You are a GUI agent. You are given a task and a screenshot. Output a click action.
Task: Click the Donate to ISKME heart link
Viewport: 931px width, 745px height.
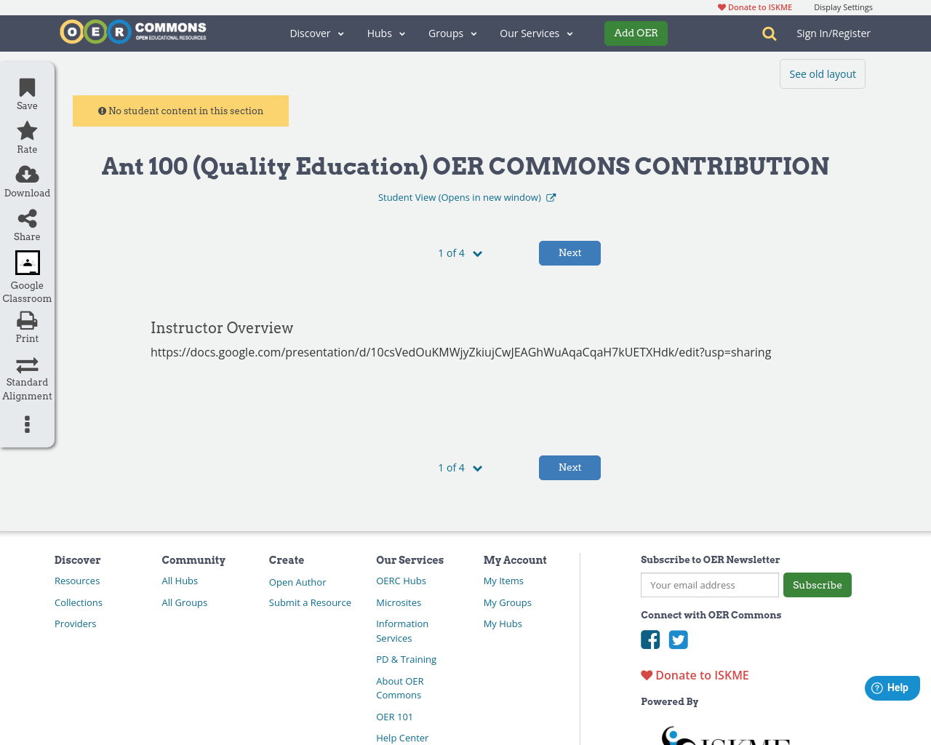tap(754, 6)
